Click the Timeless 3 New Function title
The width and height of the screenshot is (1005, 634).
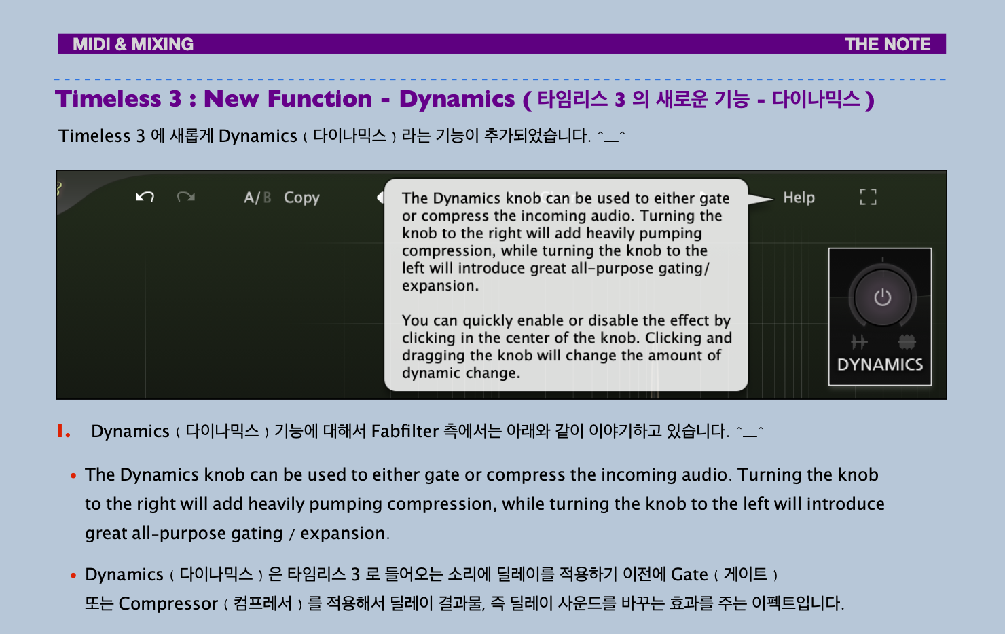(464, 99)
